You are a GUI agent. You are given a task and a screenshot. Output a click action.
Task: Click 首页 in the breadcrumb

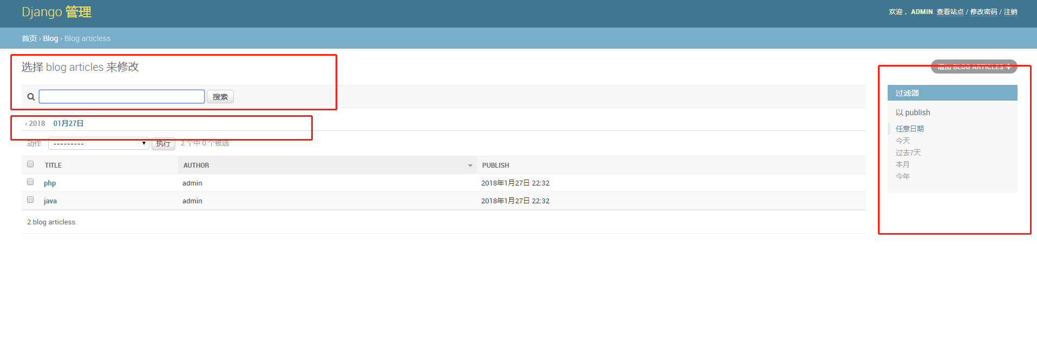29,38
